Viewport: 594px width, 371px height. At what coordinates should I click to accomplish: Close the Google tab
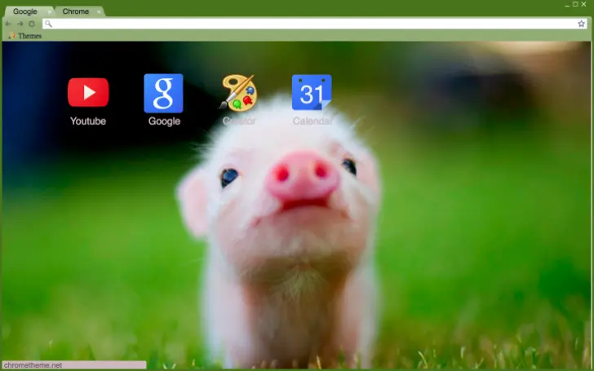pos(48,12)
